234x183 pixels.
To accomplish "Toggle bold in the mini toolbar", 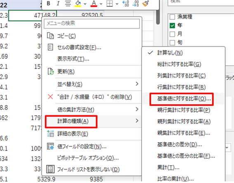I will 48,3.
